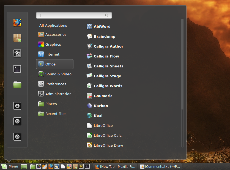Open Gnumeric spreadsheet
Viewport: 230px width, 170px height.
coord(99,96)
